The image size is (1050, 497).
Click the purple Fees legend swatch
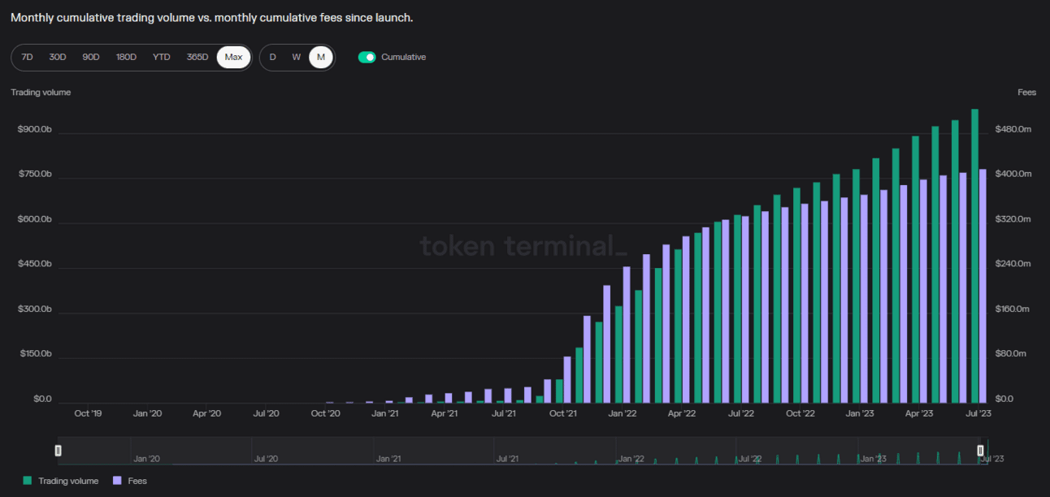tap(117, 481)
